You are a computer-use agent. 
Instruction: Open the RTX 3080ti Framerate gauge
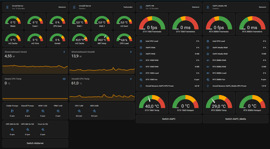219,24
